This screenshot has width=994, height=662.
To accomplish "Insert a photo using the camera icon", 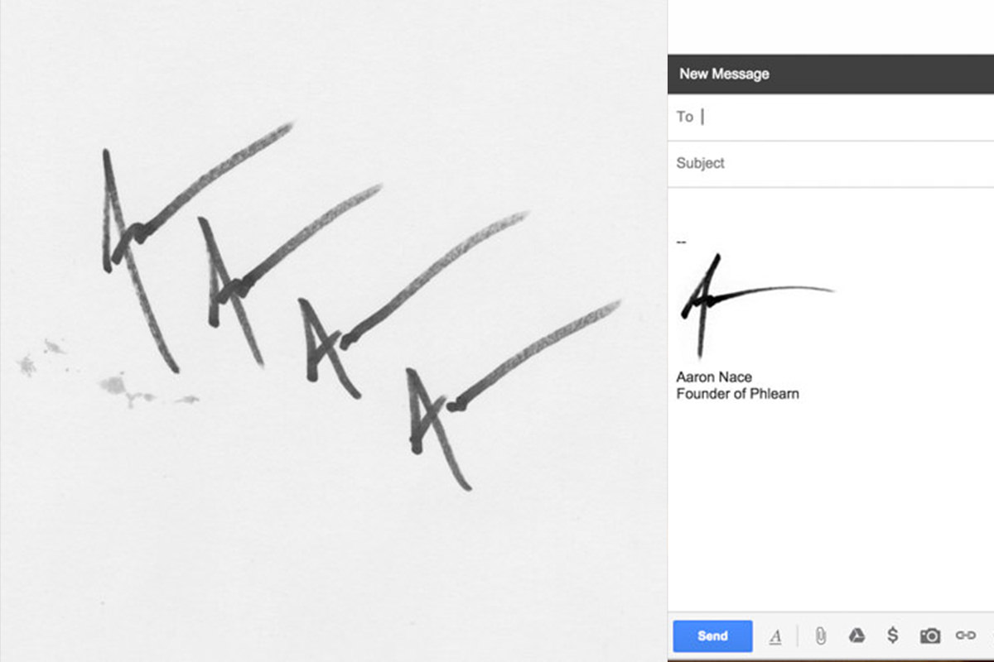I will coord(930,636).
